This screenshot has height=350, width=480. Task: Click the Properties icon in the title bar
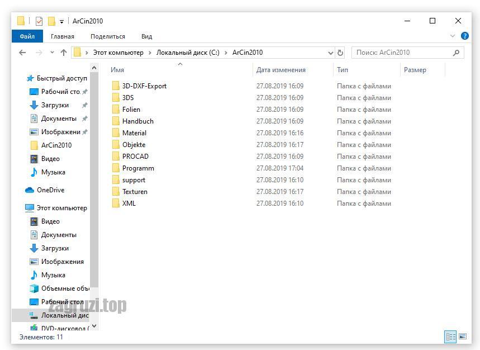[39, 21]
